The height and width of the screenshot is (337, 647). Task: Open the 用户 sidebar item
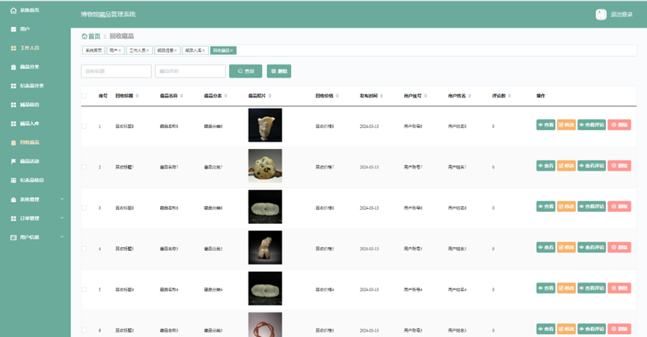(19, 29)
